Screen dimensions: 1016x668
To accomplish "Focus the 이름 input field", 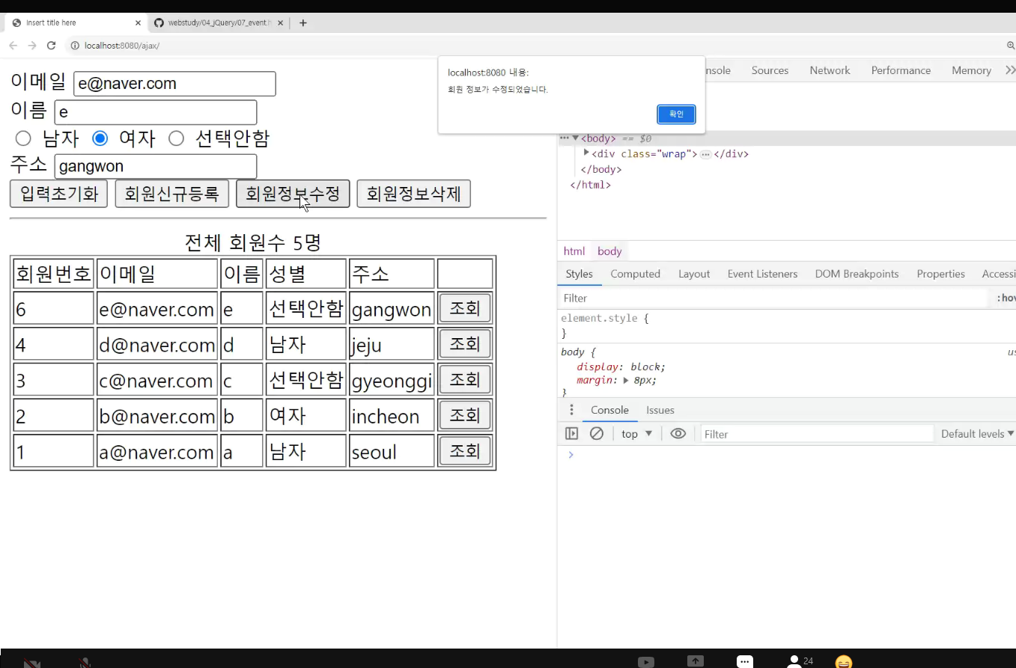I will point(156,112).
